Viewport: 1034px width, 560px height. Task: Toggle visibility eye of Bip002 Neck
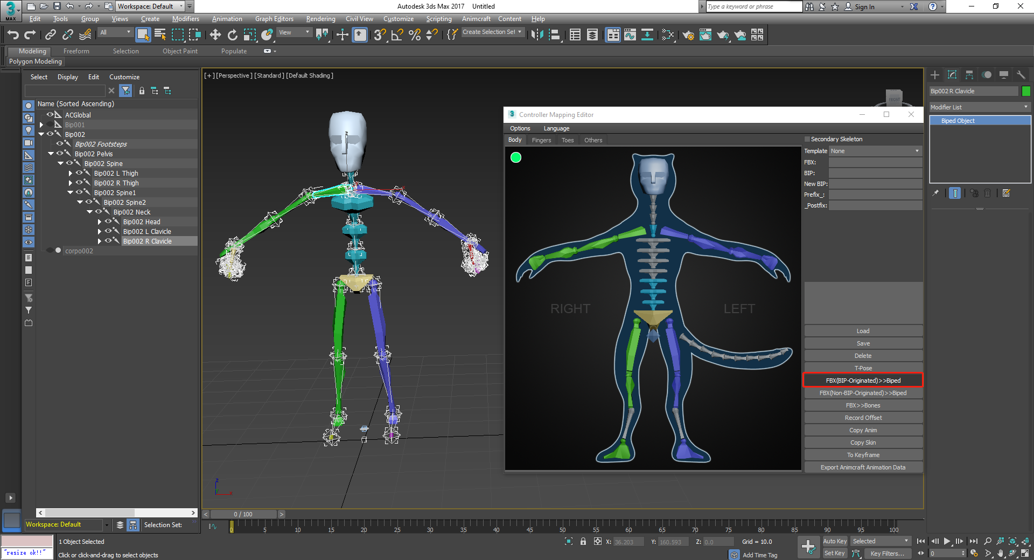[99, 212]
